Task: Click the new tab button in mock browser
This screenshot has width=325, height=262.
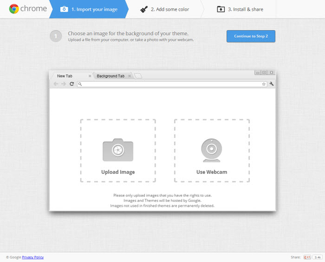Action: [x=138, y=76]
